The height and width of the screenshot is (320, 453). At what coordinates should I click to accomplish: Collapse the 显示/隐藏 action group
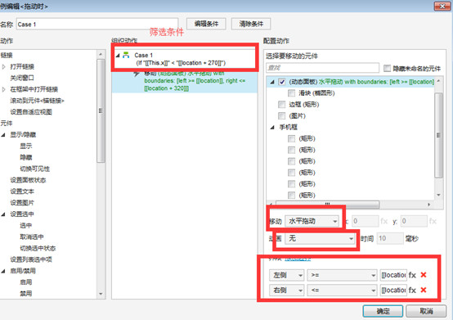point(3,135)
